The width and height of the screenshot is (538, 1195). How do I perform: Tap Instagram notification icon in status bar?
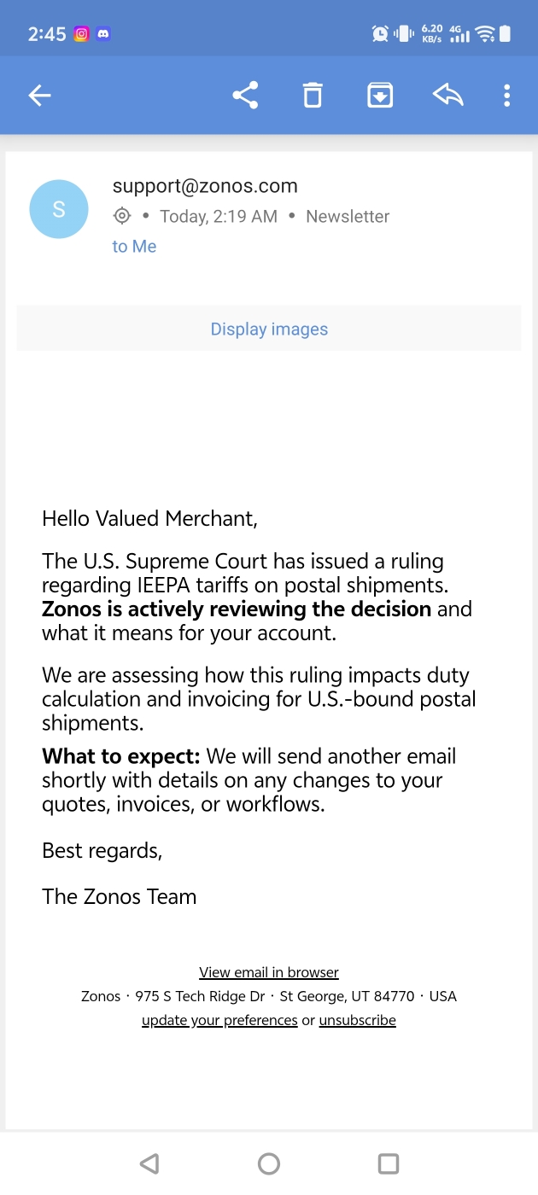(82, 34)
